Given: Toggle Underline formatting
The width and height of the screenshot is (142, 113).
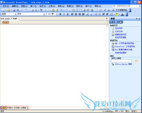Looking at the screenshot, I should pos(68,14).
